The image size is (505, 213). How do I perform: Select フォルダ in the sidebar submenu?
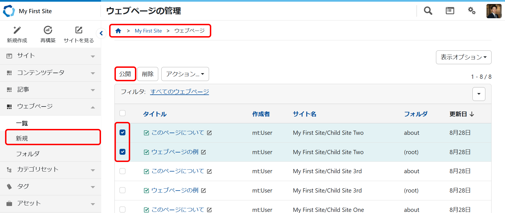pyautogui.click(x=28, y=154)
